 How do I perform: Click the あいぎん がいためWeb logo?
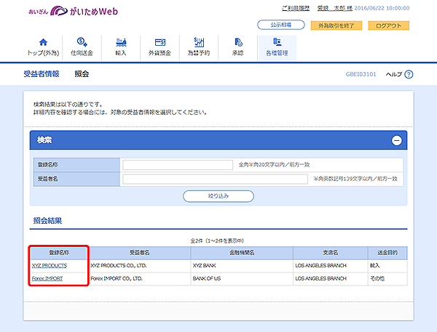[74, 11]
